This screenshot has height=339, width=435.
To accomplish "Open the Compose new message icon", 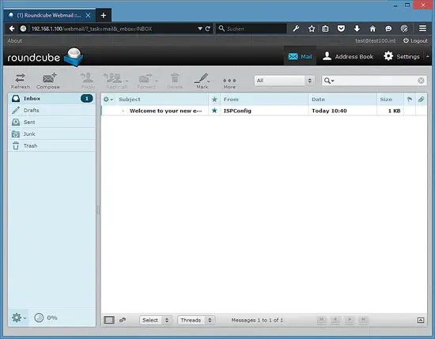I will [48, 81].
